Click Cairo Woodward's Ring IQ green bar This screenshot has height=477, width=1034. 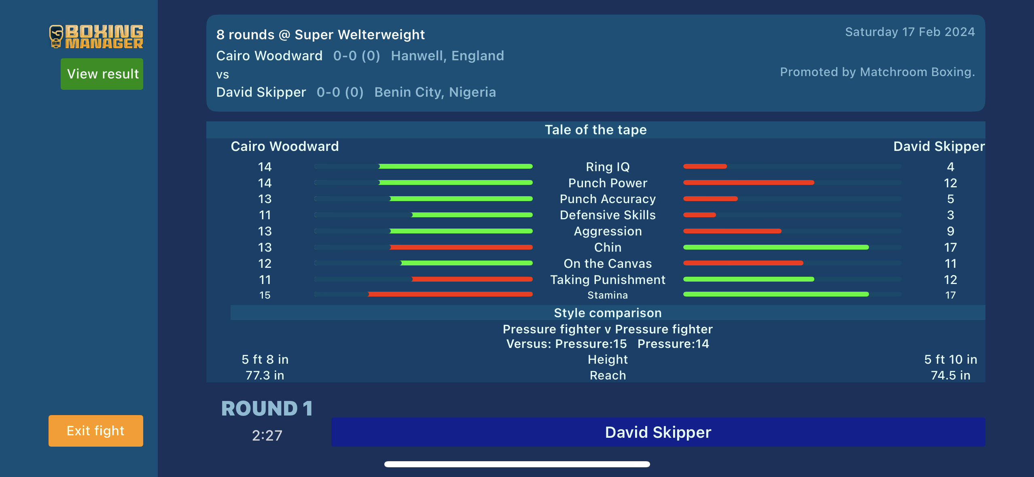tap(456, 166)
